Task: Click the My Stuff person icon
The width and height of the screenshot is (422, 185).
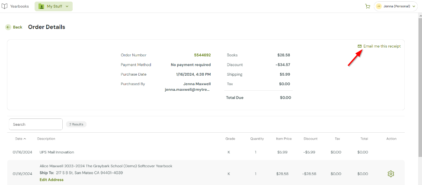Action: pos(41,6)
